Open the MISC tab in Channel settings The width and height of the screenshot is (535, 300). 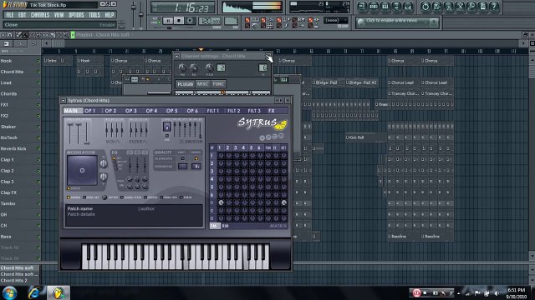coord(202,84)
